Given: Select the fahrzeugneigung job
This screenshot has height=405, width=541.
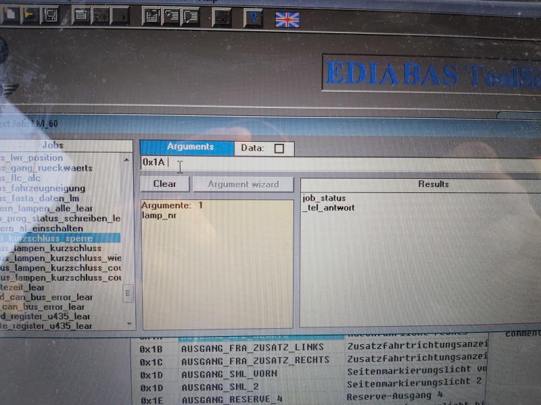Looking at the screenshot, I should pyautogui.click(x=43, y=188).
